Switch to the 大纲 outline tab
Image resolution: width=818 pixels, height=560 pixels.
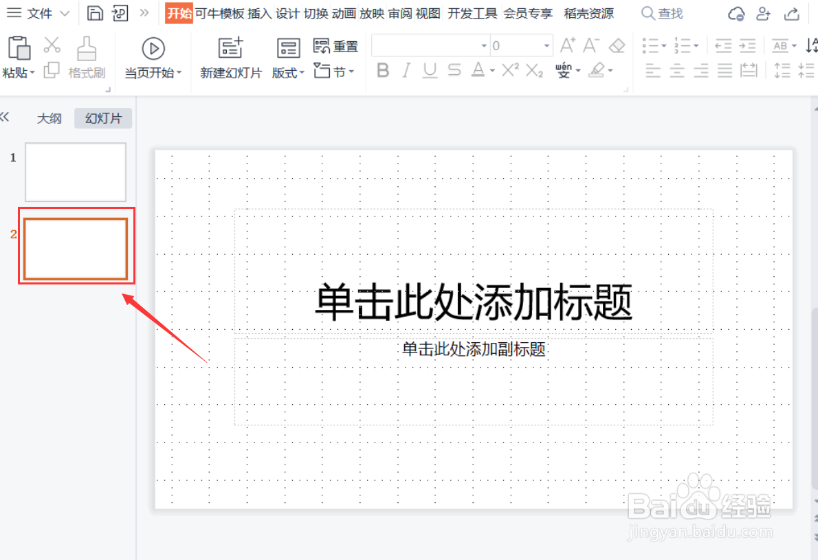49,117
